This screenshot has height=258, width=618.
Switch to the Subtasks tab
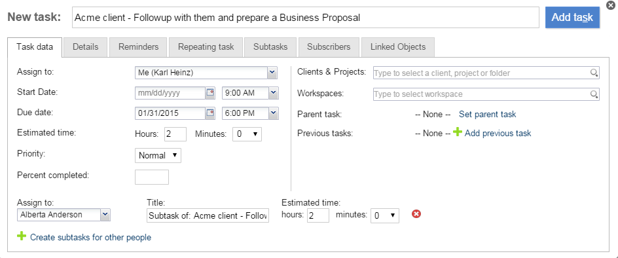(x=270, y=47)
